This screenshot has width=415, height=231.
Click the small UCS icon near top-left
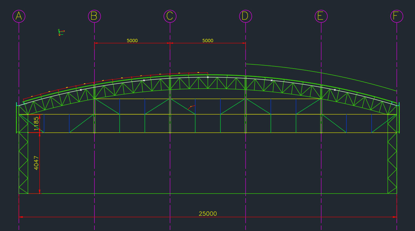pos(61,32)
